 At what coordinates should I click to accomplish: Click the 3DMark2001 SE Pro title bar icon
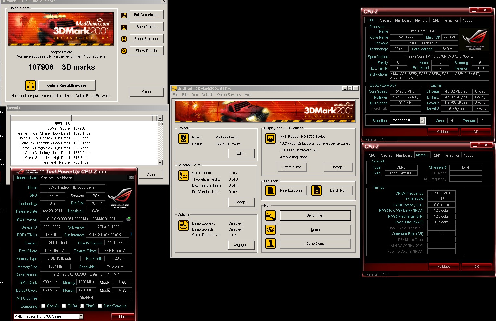[174, 89]
